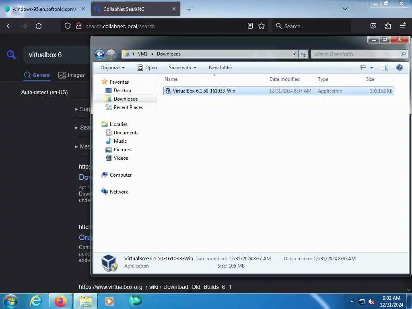Click the Firefox URL address field

165,26
